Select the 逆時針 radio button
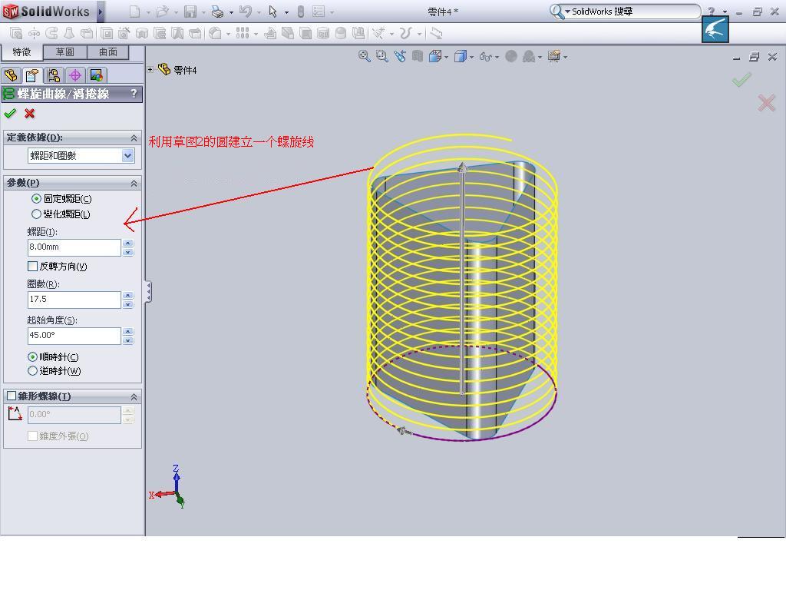This screenshot has width=786, height=590. (x=32, y=371)
